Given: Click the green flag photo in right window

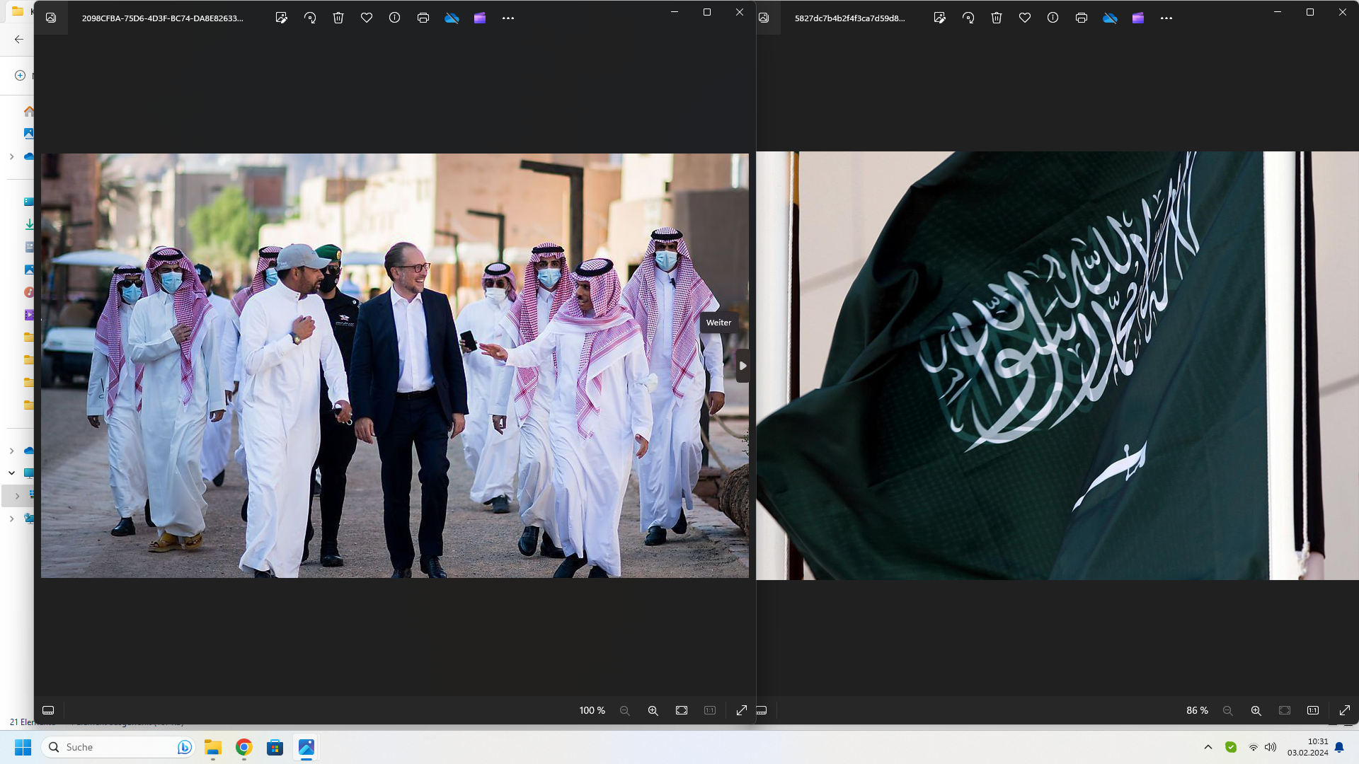Looking at the screenshot, I should [1057, 366].
